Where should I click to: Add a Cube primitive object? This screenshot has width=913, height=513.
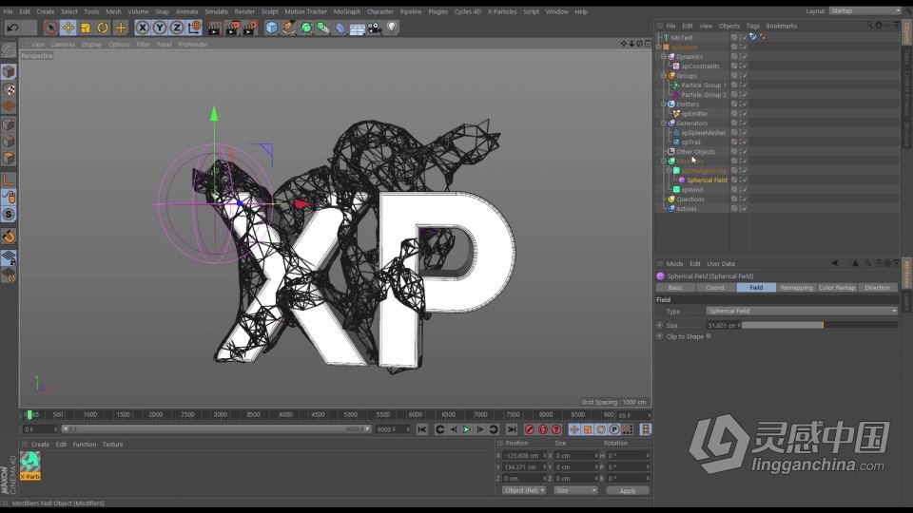(271, 28)
